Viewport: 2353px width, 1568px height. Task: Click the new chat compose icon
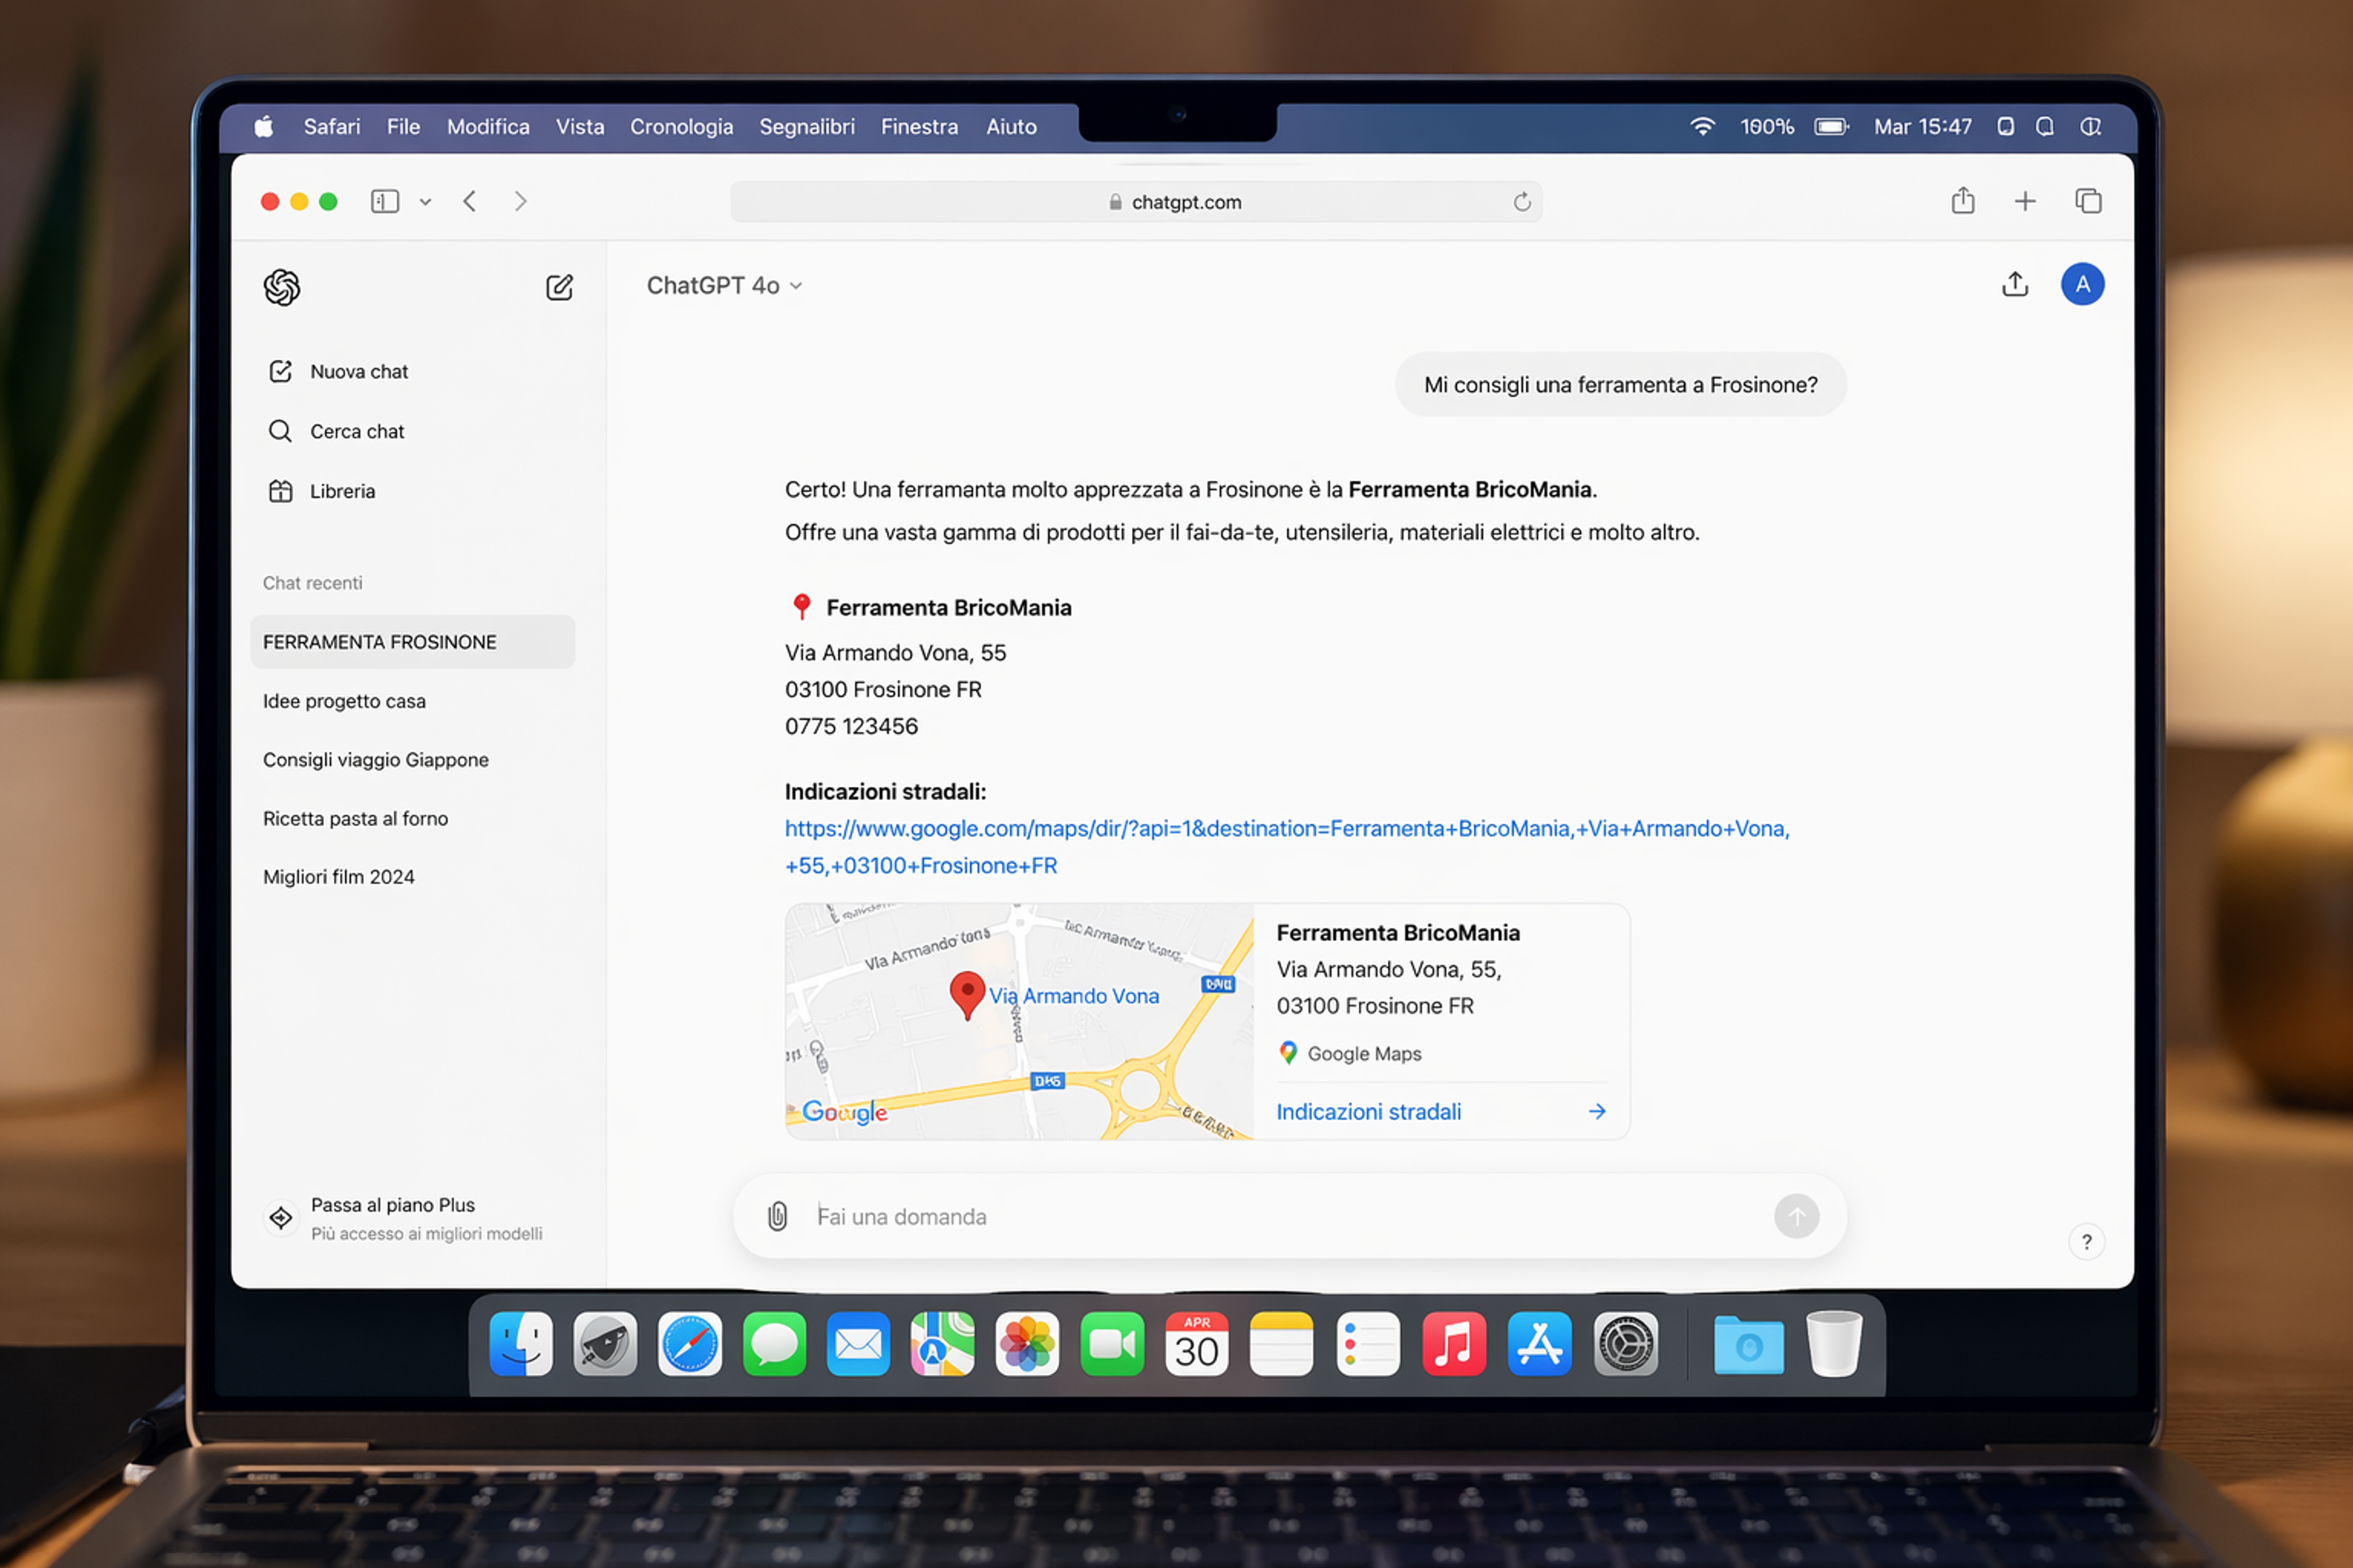coord(559,288)
